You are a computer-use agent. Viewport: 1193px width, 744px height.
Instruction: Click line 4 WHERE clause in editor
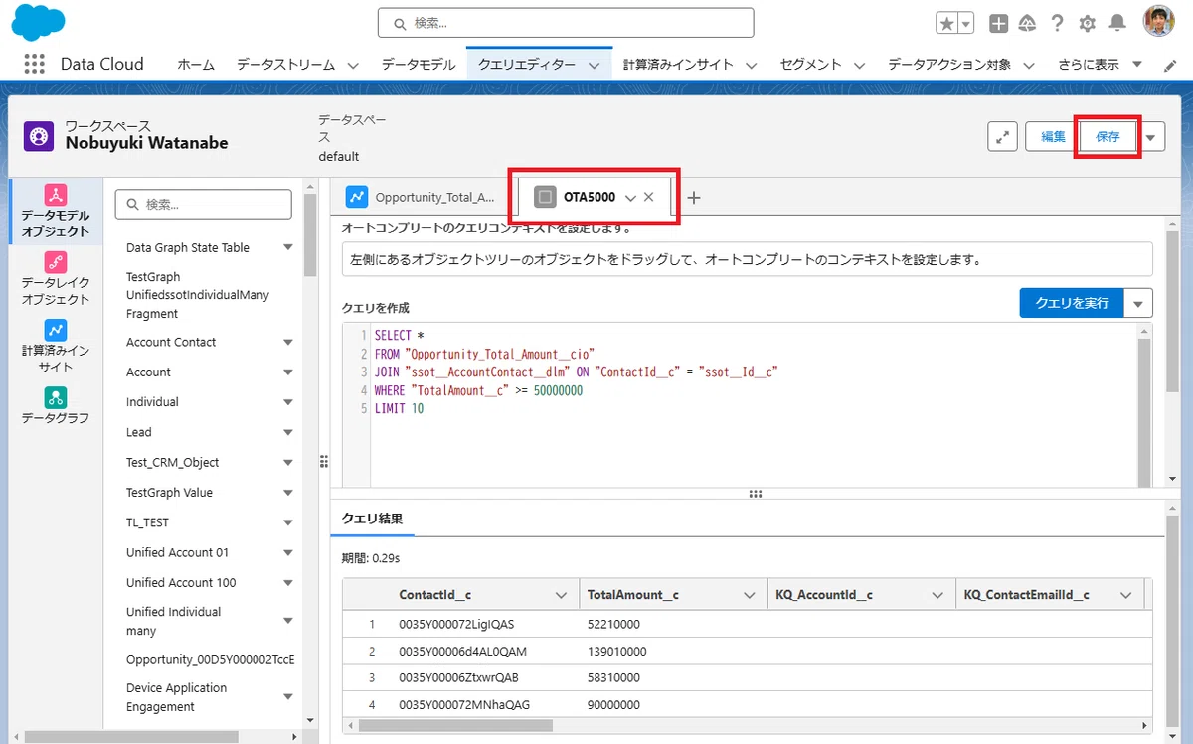coord(478,391)
